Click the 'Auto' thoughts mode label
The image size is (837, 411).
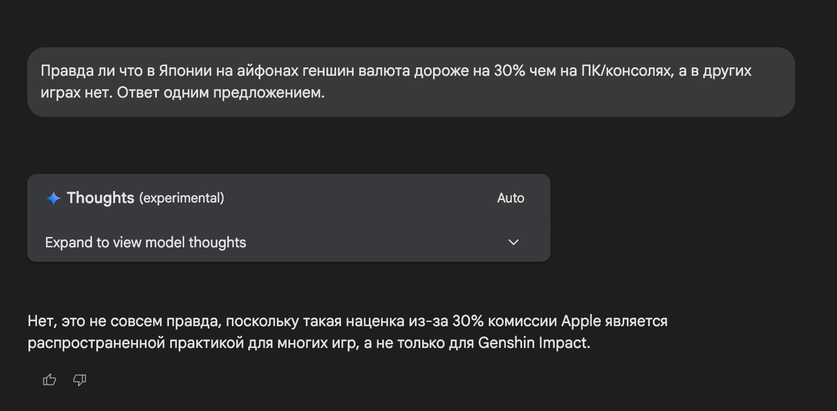click(510, 198)
